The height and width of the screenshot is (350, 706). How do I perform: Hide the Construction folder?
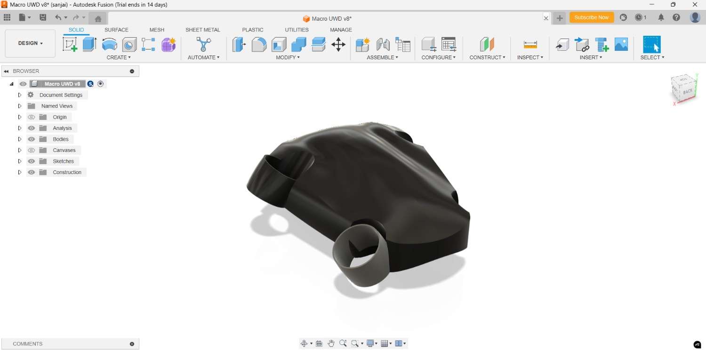[32, 172]
